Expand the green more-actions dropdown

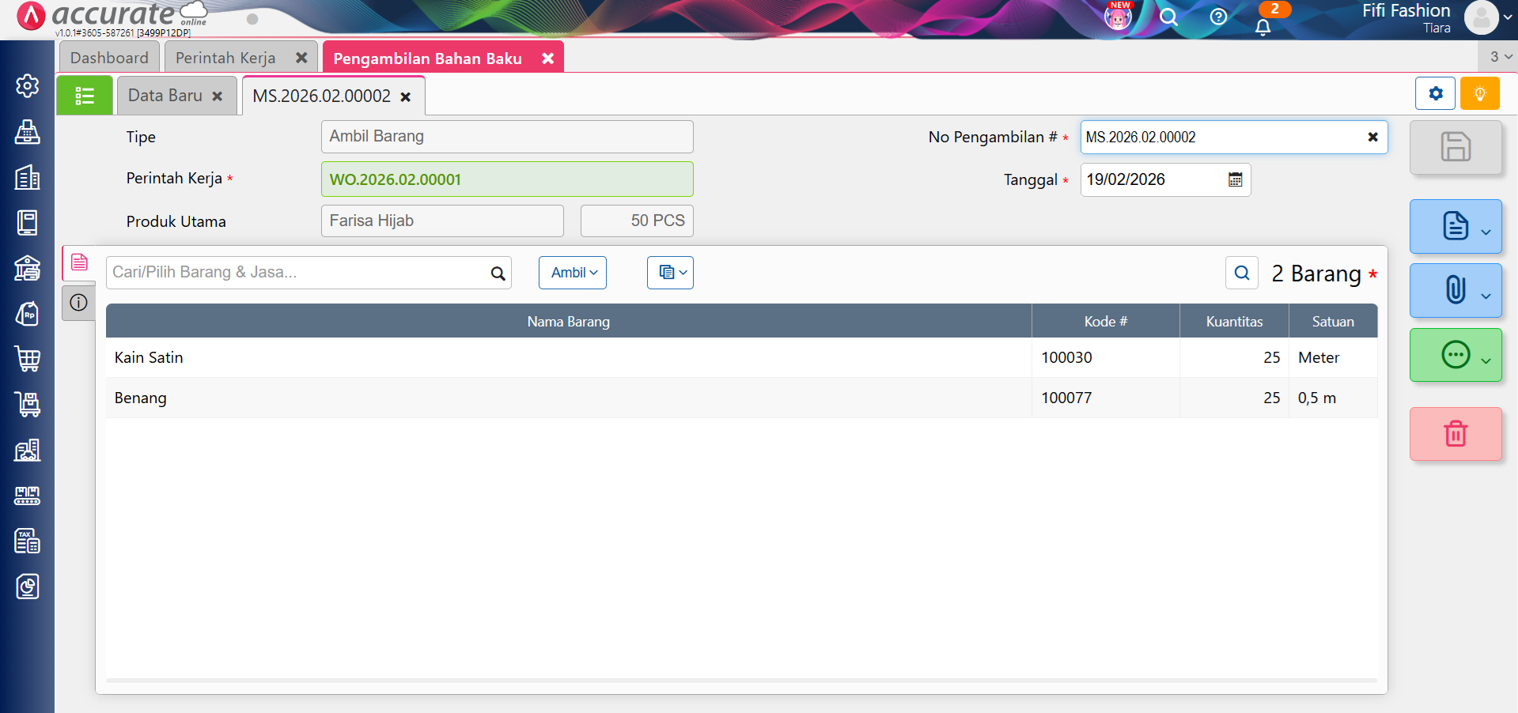click(1455, 355)
